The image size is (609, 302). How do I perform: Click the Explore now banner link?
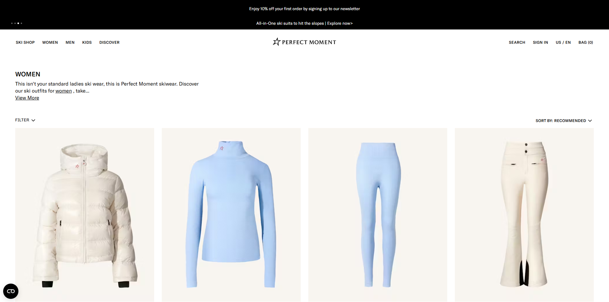[340, 23]
